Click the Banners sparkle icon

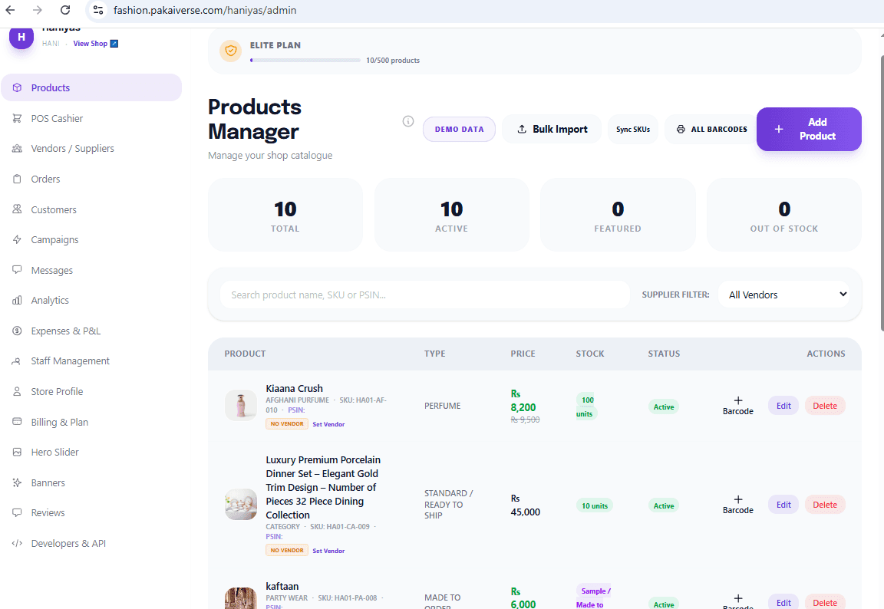click(x=17, y=482)
